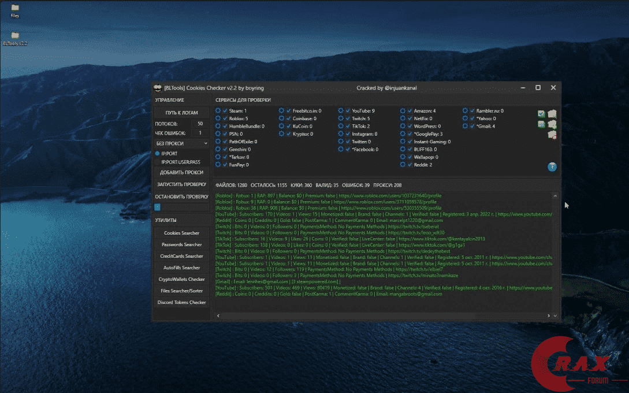
Task: Click the ПОТОКОВ threads value field
Action: 200,124
